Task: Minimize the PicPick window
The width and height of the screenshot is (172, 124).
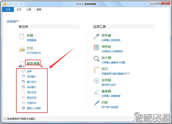Action: [153, 3]
